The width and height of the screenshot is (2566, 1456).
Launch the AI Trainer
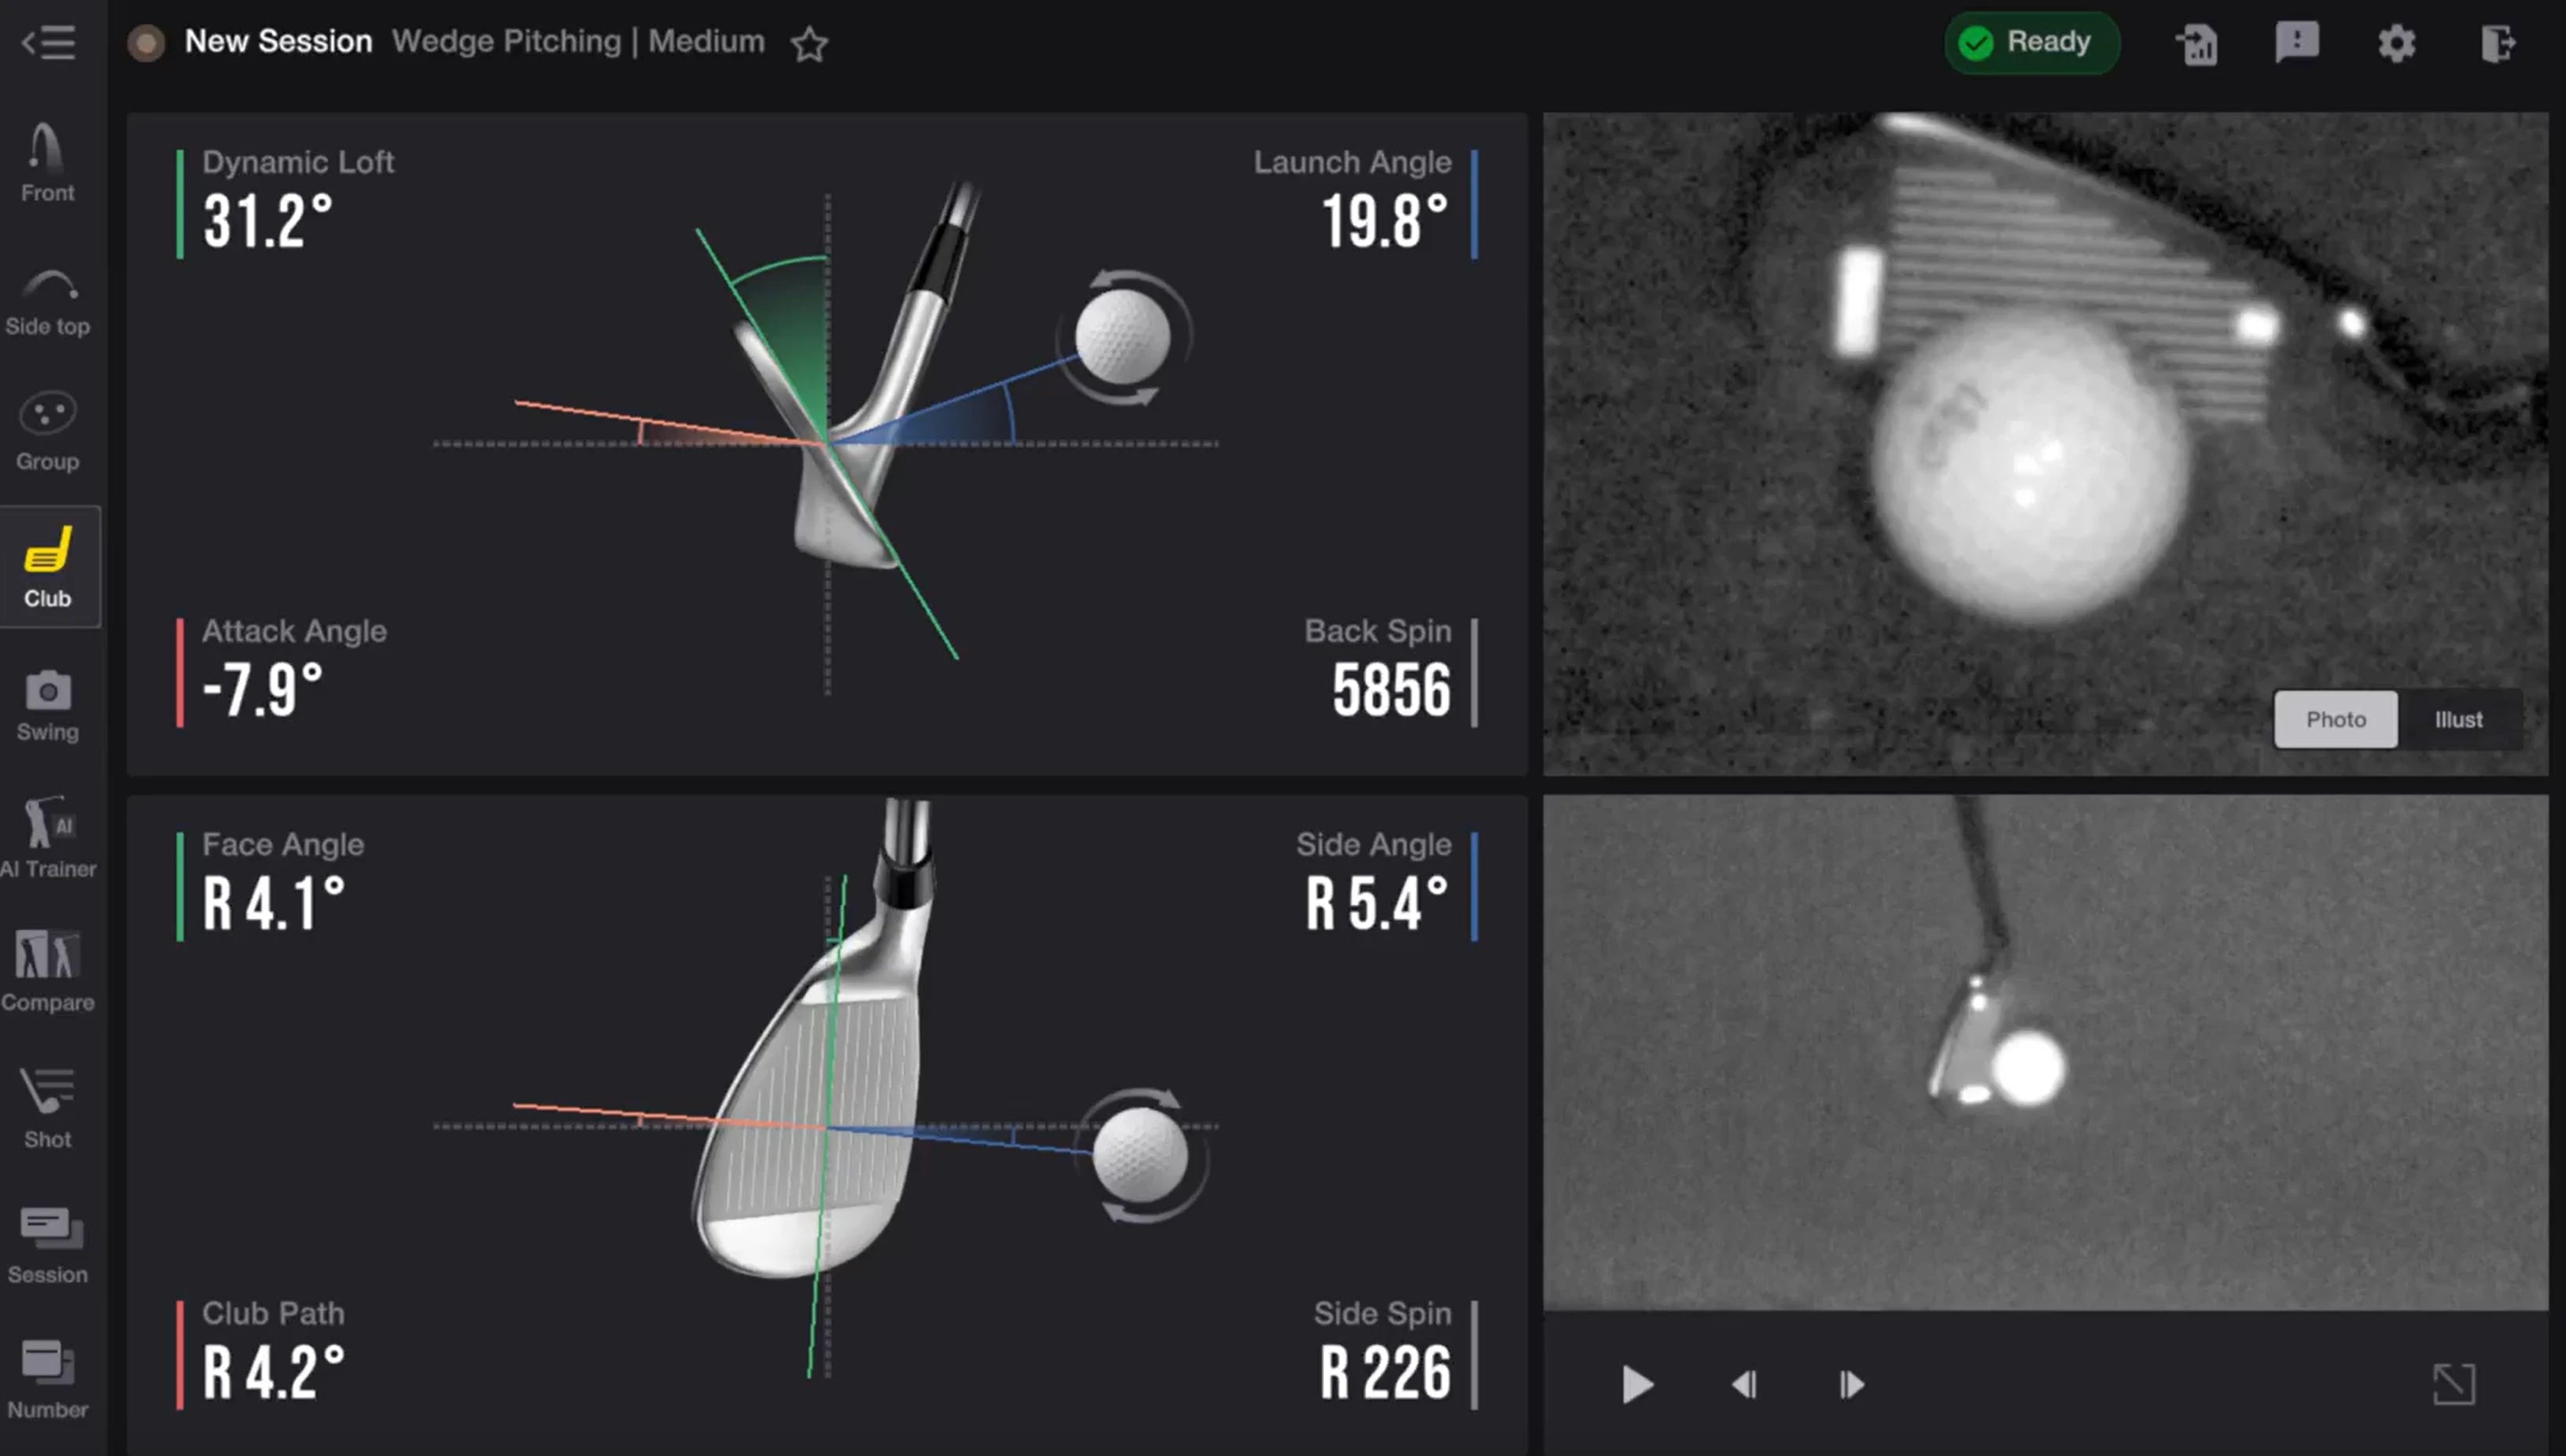tap(48, 838)
